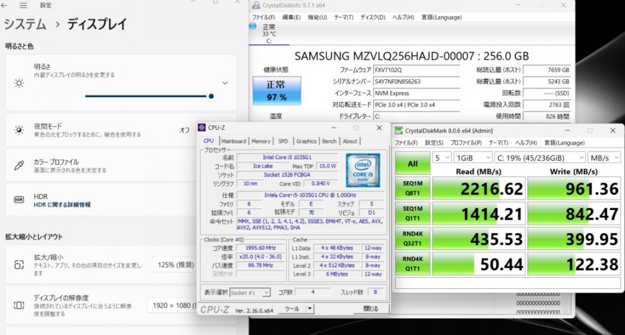625x335 pixels.
Task: Open ヘルプ(H) menu in CrystalDiskInfo
Action: click(x=403, y=17)
